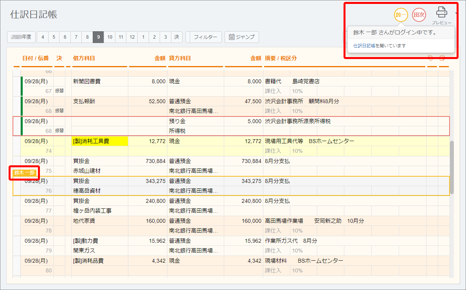
Task: Click the 田次 user avatar icon
Action: coord(419,15)
